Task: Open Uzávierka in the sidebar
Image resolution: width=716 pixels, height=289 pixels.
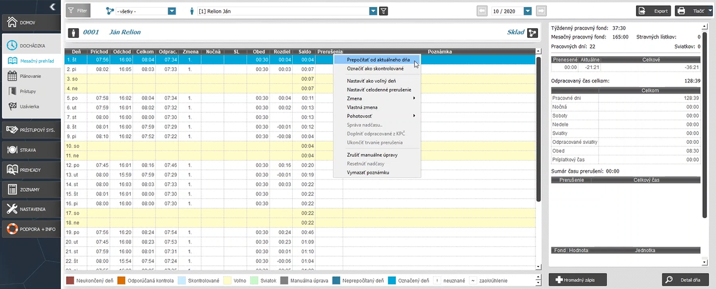Action: pos(31,106)
